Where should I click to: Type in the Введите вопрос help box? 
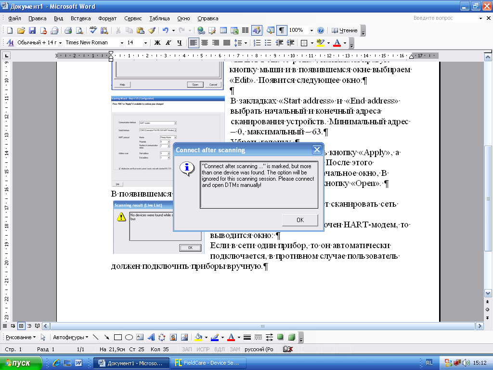click(x=444, y=18)
